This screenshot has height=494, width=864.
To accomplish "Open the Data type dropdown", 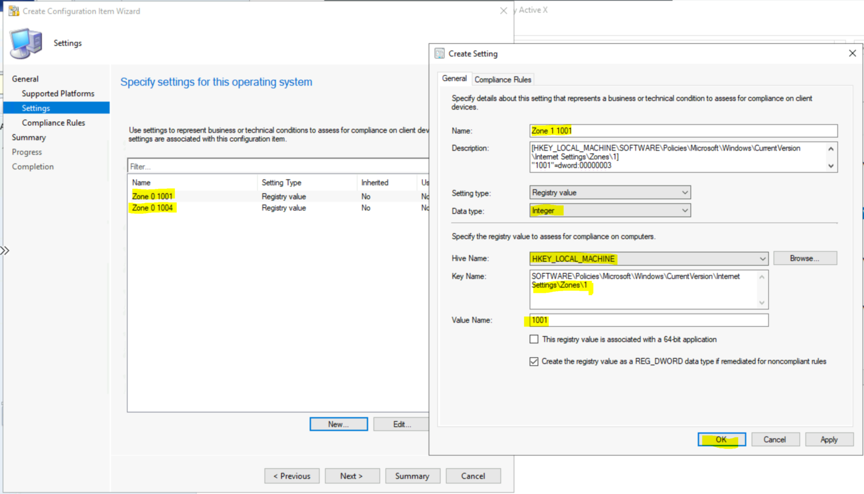I will (x=684, y=210).
